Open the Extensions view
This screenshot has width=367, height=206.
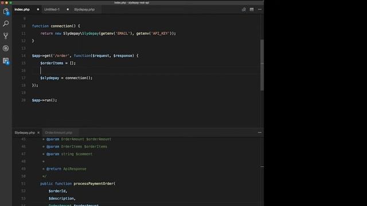click(x=6, y=61)
